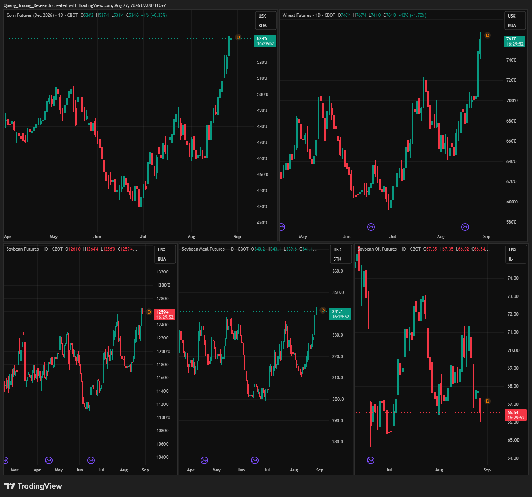Select Soybean Futures rollover icon between Apr and May
Screen dimensions: 532x497
click(x=48, y=461)
